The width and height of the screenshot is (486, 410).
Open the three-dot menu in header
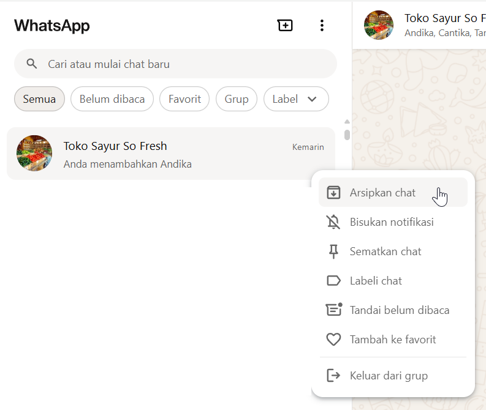click(x=322, y=26)
